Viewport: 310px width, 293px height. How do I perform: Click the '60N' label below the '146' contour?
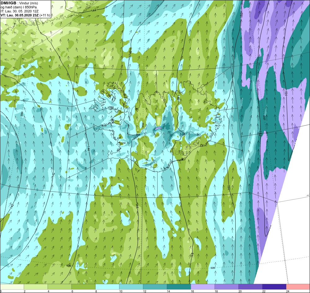pyautogui.click(x=69, y=266)
